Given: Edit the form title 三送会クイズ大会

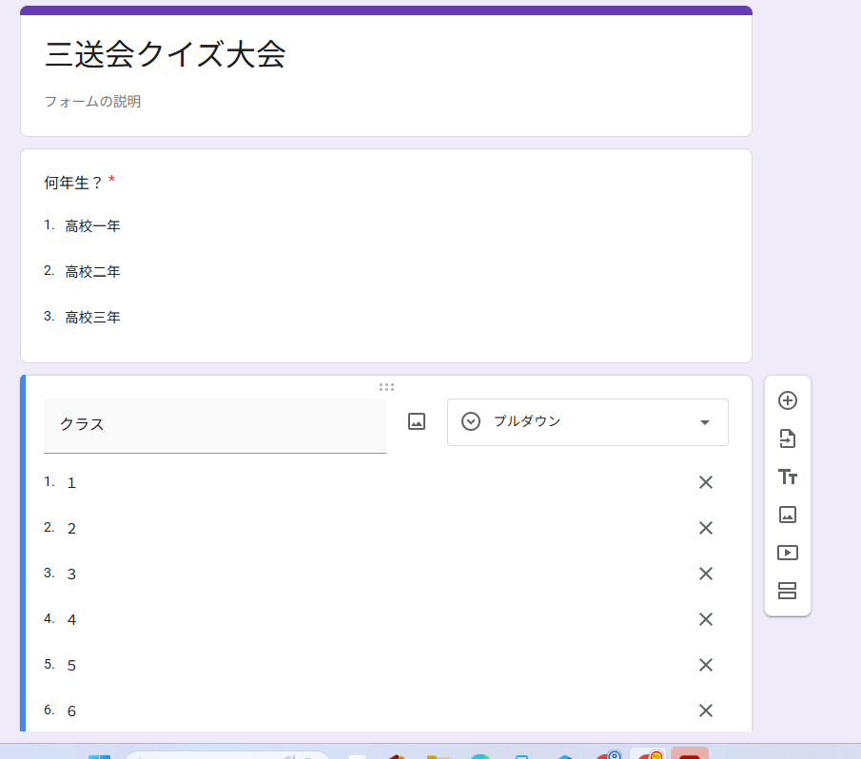Looking at the screenshot, I should coord(166,55).
